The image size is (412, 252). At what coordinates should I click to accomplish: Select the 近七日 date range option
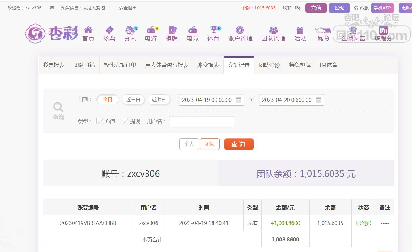click(x=159, y=100)
